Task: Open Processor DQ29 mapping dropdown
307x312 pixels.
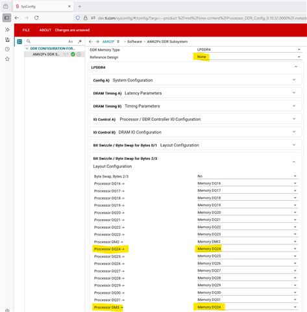Action: pos(248,285)
